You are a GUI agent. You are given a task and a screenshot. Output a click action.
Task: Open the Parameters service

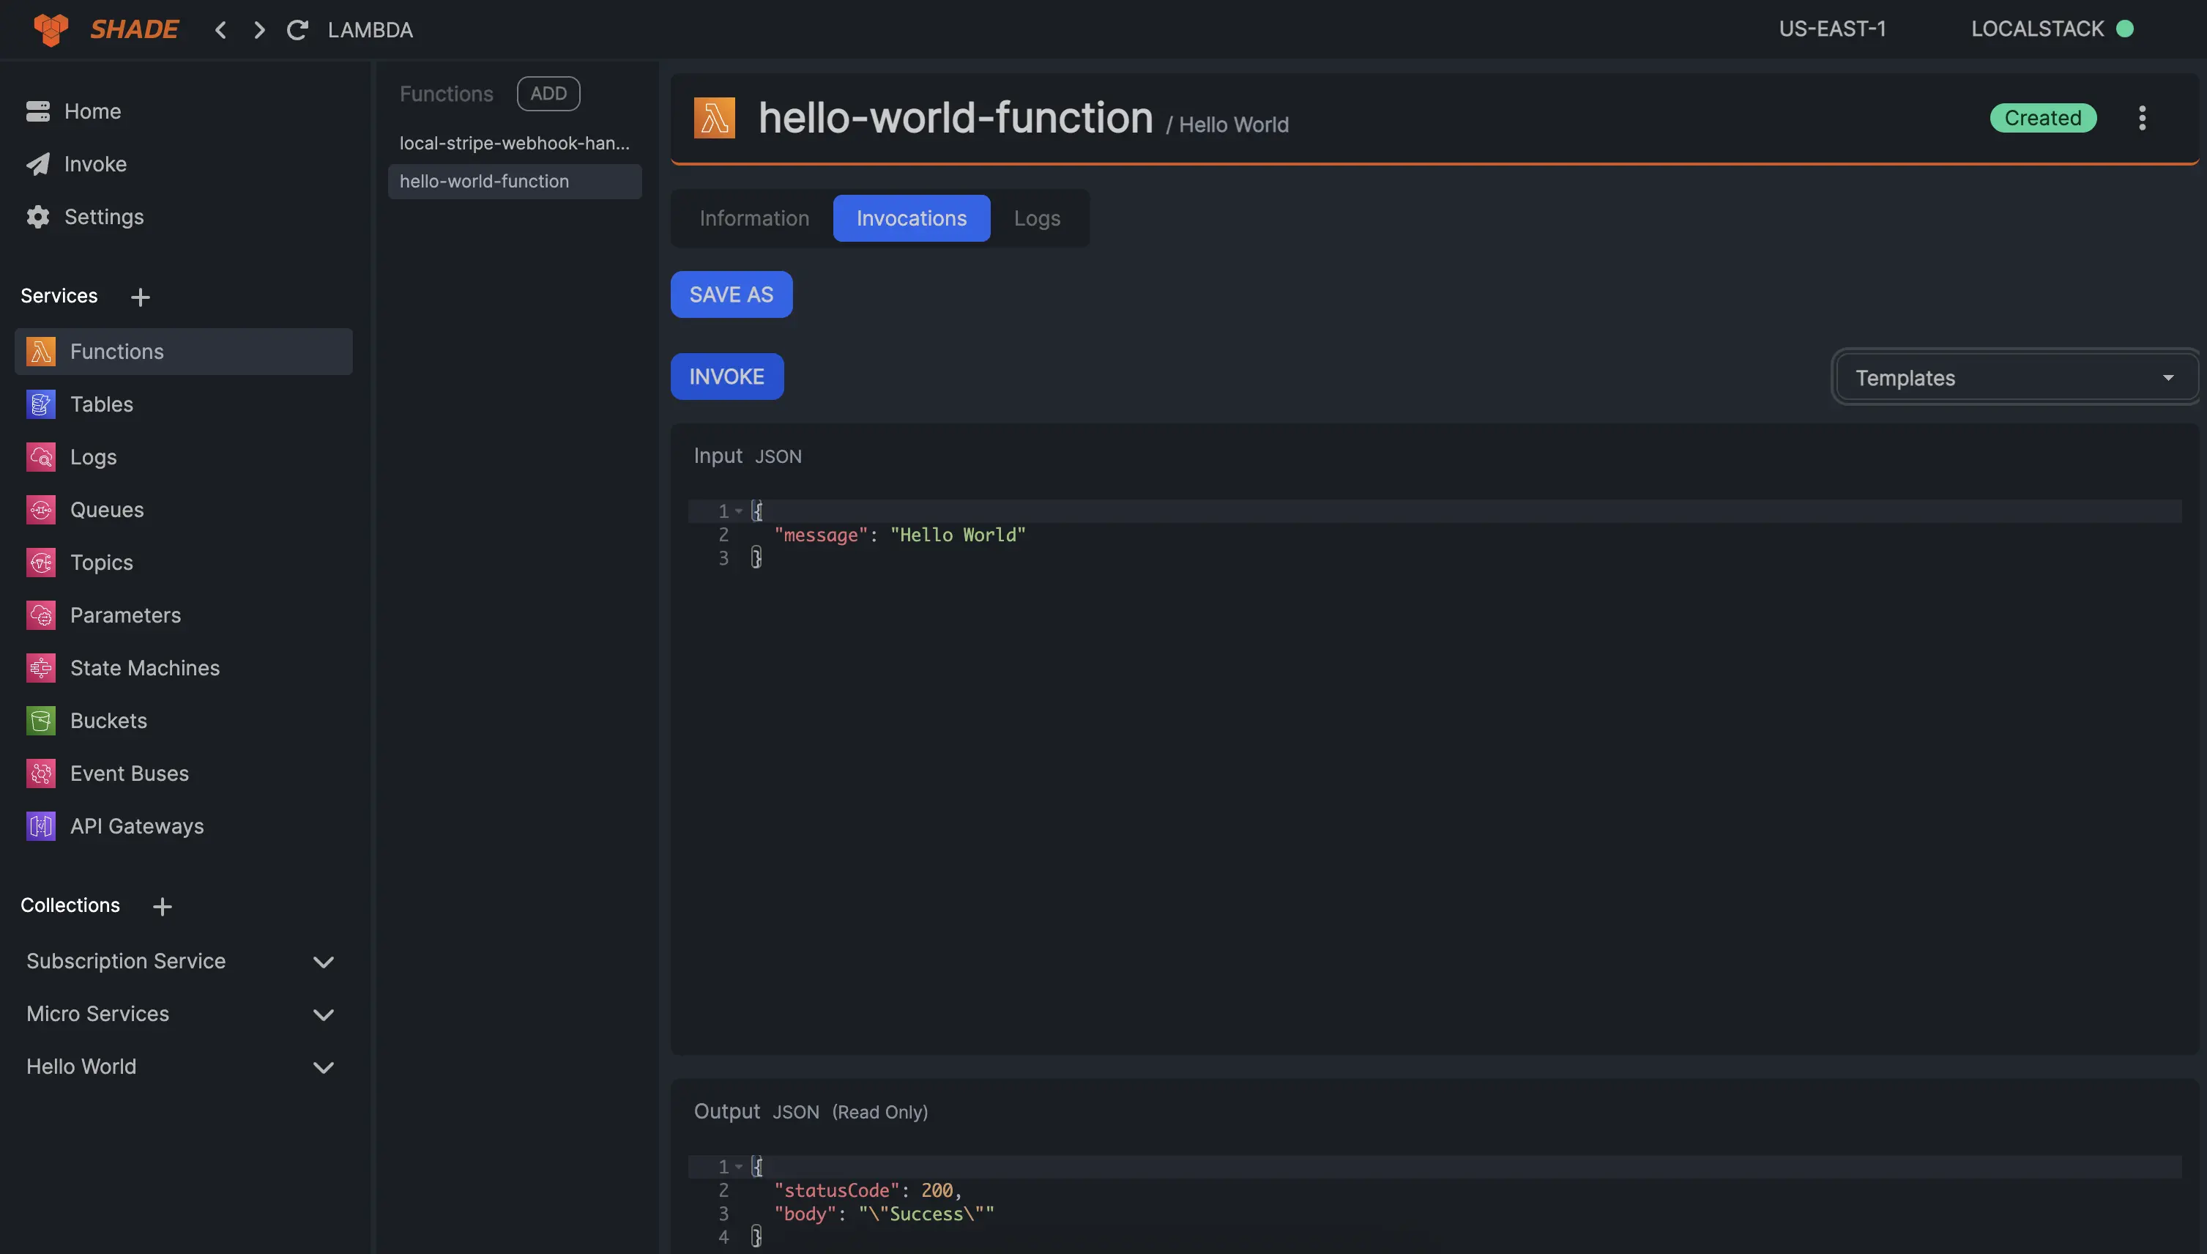(183, 615)
